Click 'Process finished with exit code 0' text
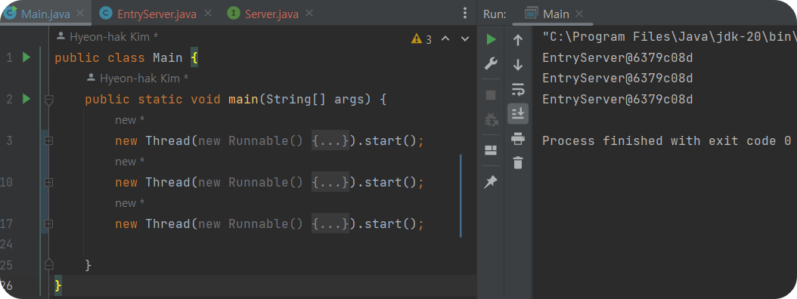The height and width of the screenshot is (299, 797). [667, 140]
